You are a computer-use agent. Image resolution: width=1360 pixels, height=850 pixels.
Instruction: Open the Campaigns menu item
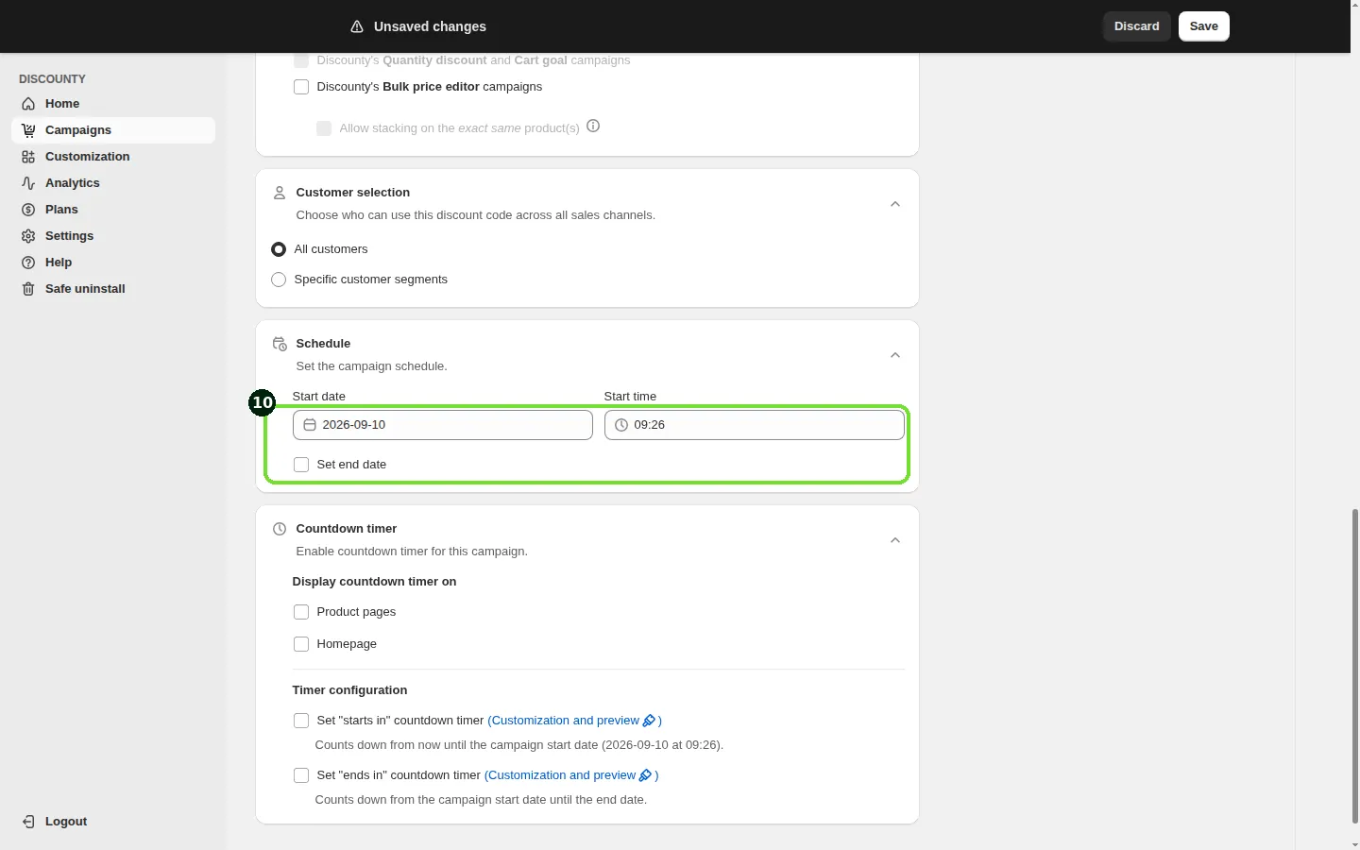click(113, 130)
